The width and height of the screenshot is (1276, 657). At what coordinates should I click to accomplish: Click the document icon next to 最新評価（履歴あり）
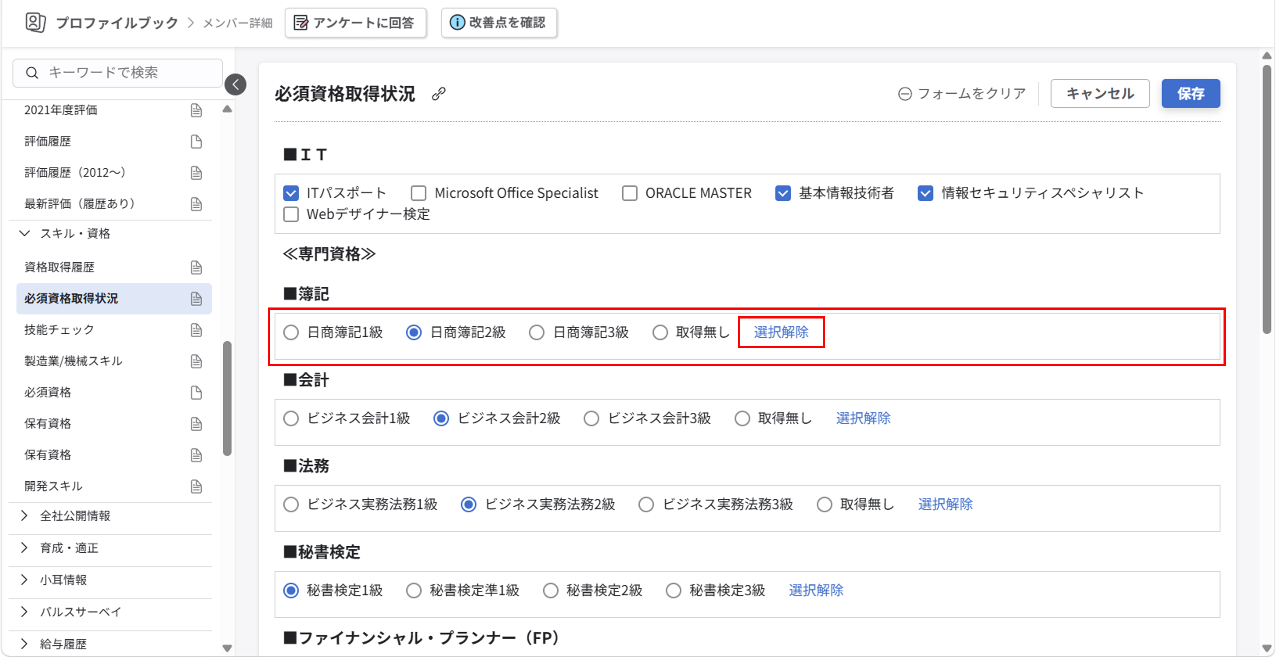click(196, 204)
